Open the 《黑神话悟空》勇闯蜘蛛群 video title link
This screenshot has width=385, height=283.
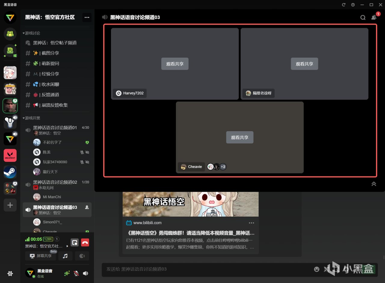tap(191, 233)
